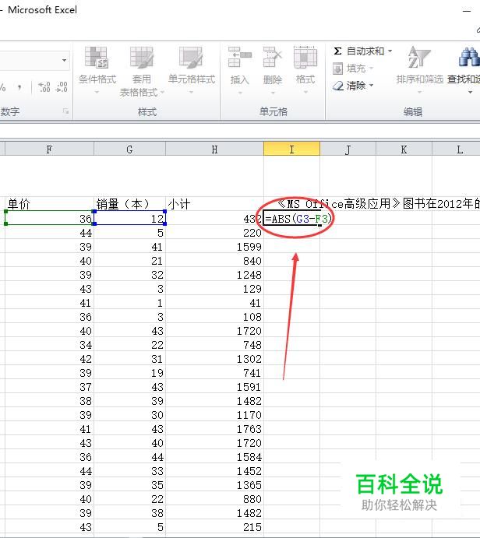Expand the Fill (填充) dropdown arrow
Image resolution: width=480 pixels, height=538 pixels.
371,69
